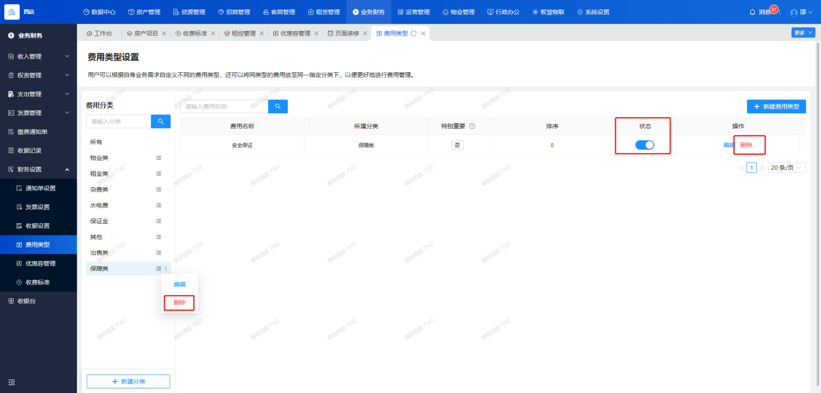The width and height of the screenshot is (821, 393).
Task: Click the company logo icon
Action: click(12, 12)
